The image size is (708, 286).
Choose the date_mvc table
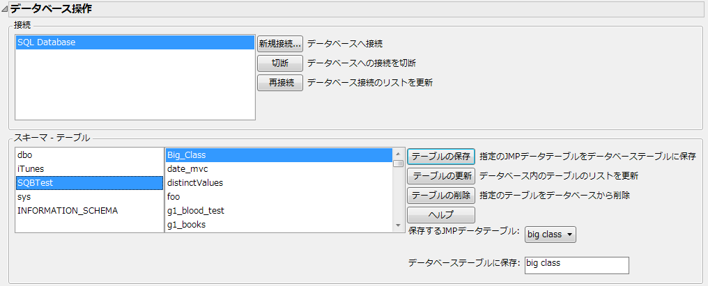(x=279, y=169)
